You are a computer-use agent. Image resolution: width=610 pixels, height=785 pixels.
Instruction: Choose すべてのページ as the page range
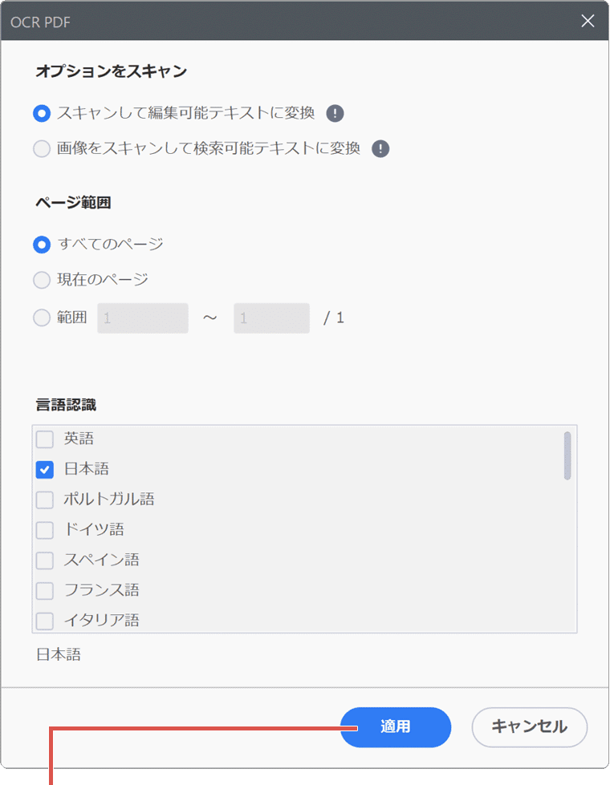click(x=42, y=245)
